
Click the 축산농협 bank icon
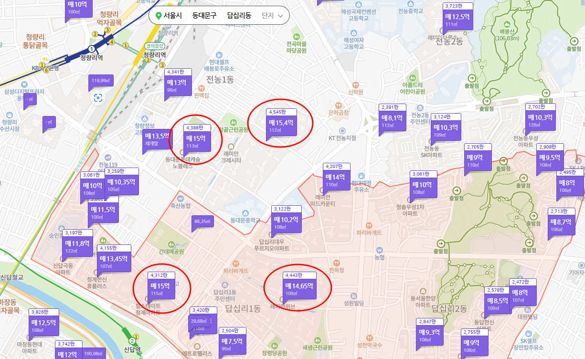(x=181, y=198)
